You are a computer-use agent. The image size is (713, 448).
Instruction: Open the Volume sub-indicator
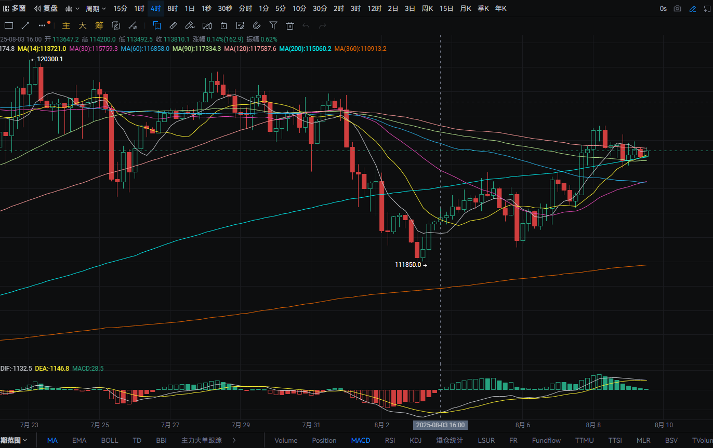[286, 440]
